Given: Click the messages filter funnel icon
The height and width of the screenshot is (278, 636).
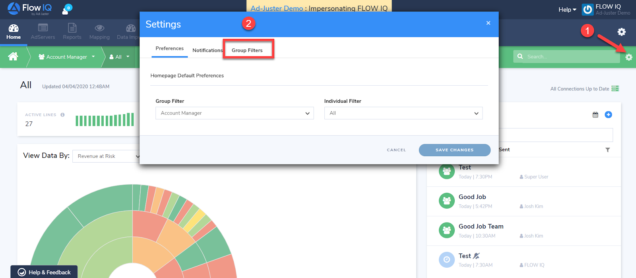Looking at the screenshot, I should pos(608,150).
